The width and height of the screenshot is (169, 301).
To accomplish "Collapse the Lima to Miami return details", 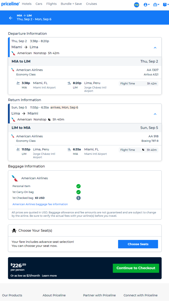I will click(155, 114).
